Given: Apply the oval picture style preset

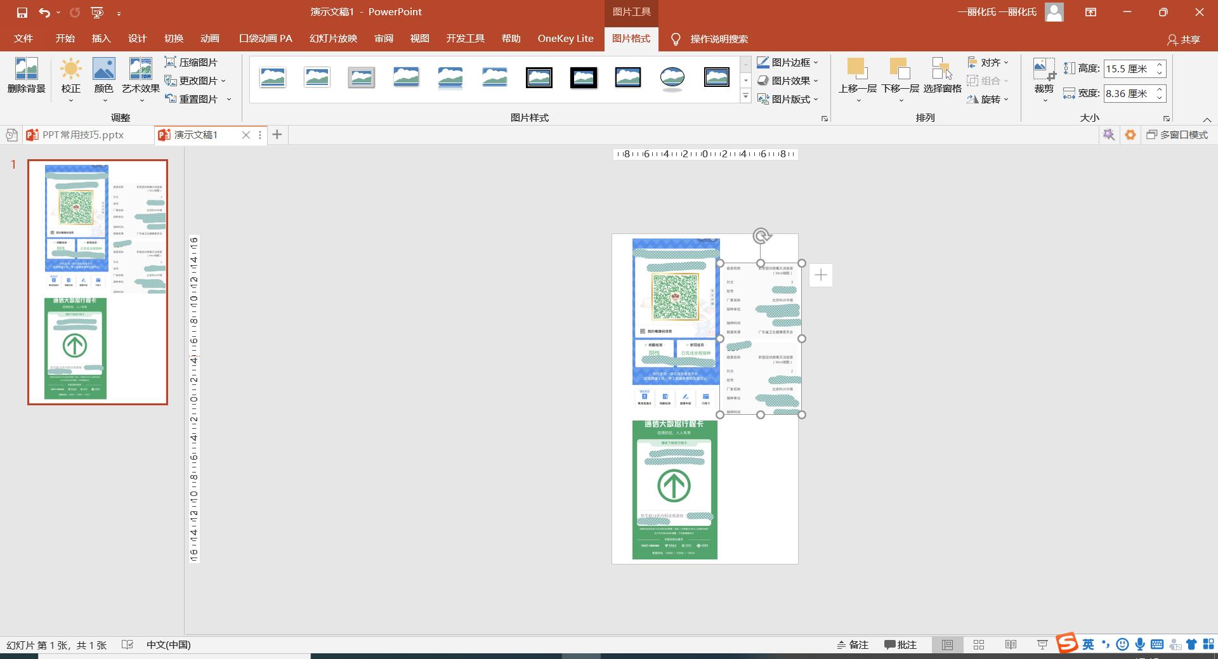Looking at the screenshot, I should 672,78.
